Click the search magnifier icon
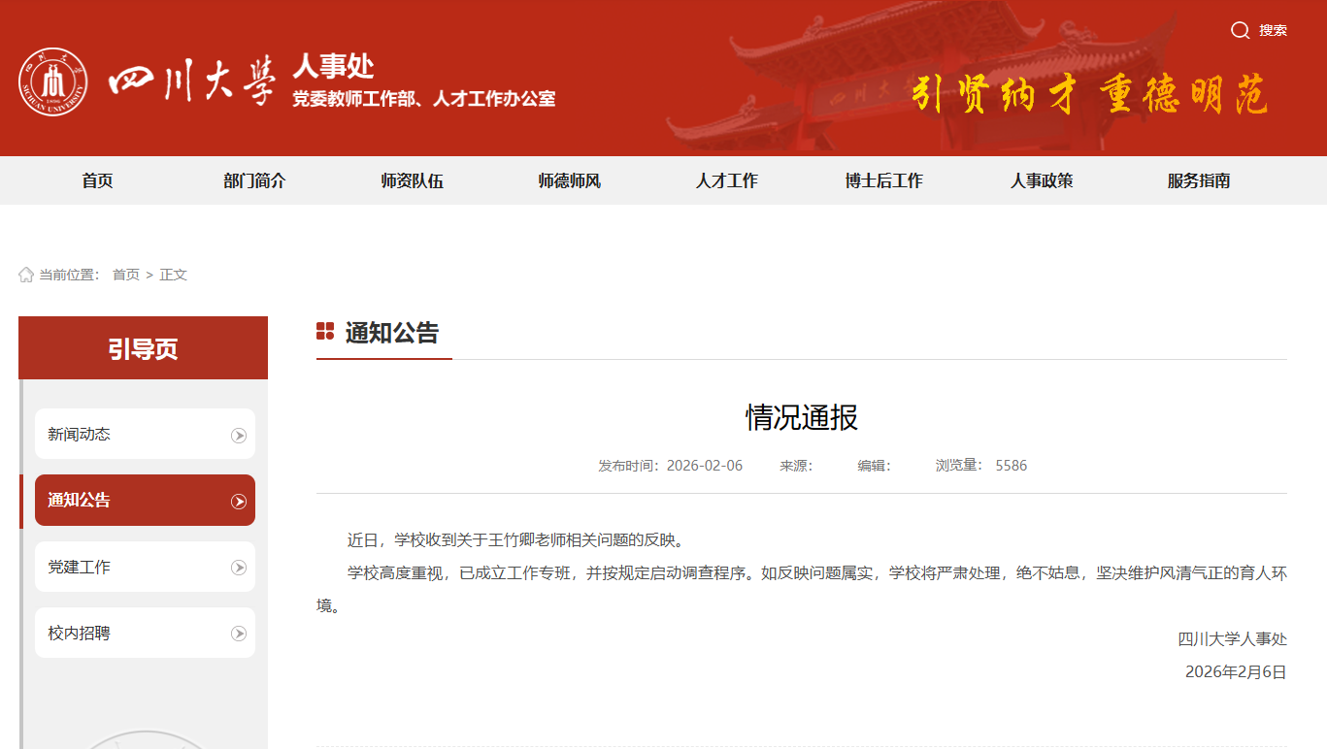Screen dimensions: 1327x749 pyautogui.click(x=1240, y=30)
